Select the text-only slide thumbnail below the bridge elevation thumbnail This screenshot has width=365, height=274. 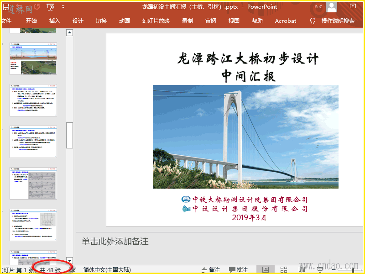33,100
